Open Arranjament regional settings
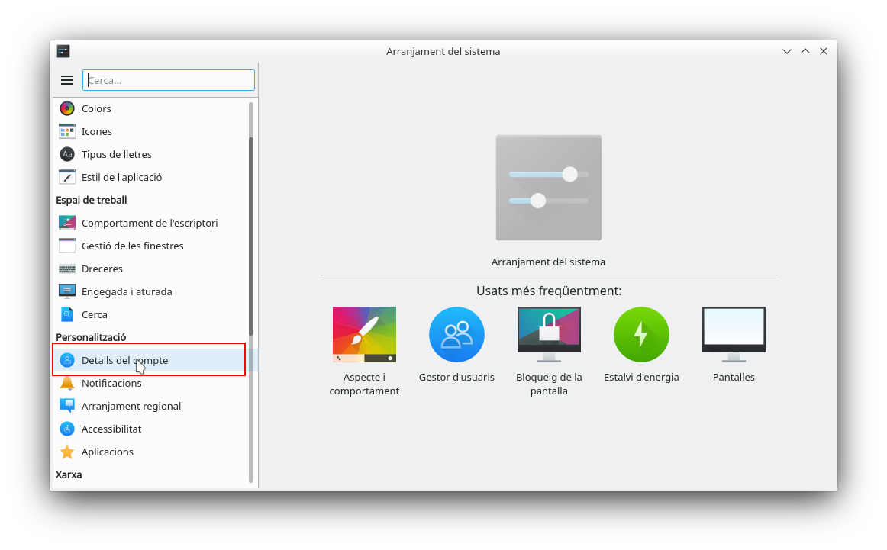This screenshot has width=887, height=550. coord(131,406)
